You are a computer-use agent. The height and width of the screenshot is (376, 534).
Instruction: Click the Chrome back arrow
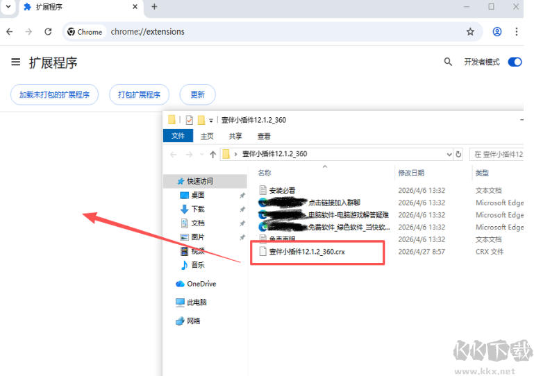[10, 32]
